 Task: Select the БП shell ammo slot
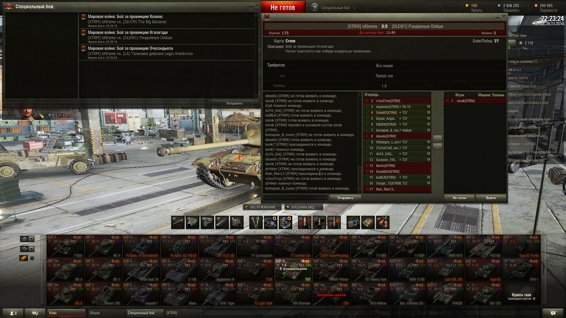[x=319, y=222]
